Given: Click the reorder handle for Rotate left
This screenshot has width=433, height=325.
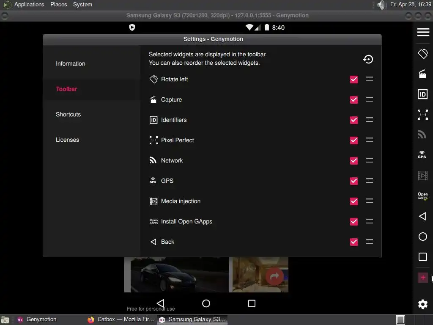Looking at the screenshot, I should (x=369, y=79).
